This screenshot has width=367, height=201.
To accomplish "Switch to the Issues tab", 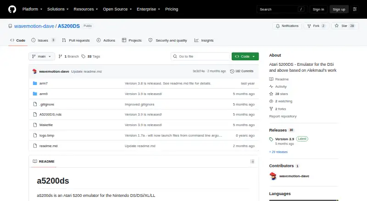I will pos(43,40).
